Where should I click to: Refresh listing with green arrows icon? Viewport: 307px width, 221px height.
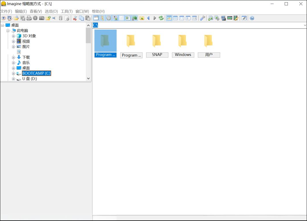[x=161, y=18]
